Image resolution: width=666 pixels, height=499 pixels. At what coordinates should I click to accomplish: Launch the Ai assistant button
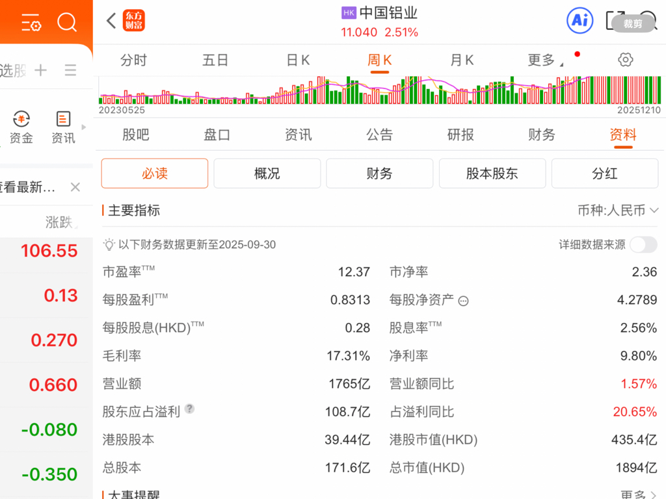[x=579, y=20]
